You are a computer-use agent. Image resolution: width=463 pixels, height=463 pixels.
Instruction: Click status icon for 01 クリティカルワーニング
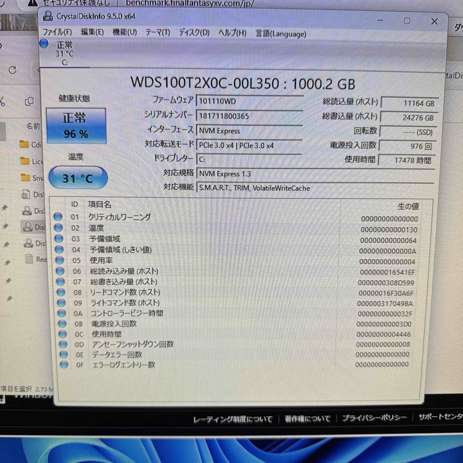(58, 217)
